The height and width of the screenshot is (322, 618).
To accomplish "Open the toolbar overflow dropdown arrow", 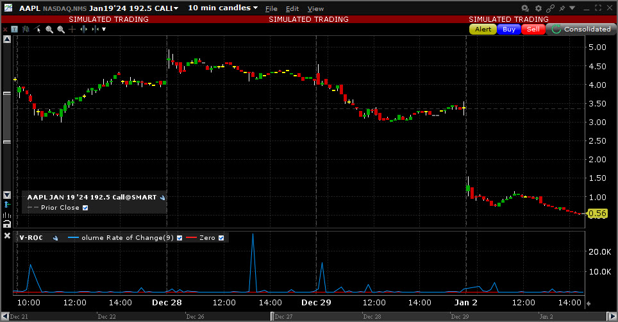I will [x=104, y=29].
